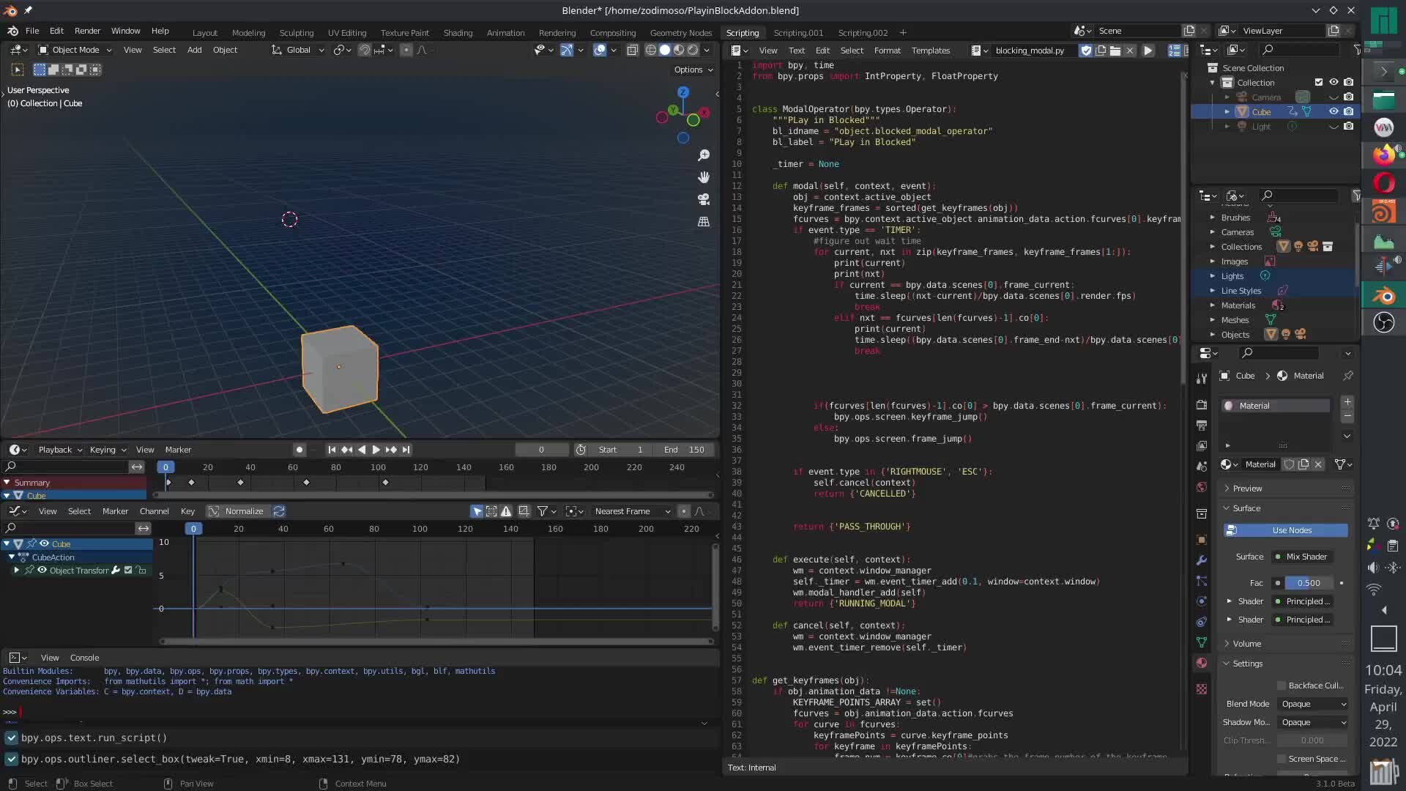Expand Materials in the blend-file view
Screen dimensions: 1406x791
point(1213,305)
